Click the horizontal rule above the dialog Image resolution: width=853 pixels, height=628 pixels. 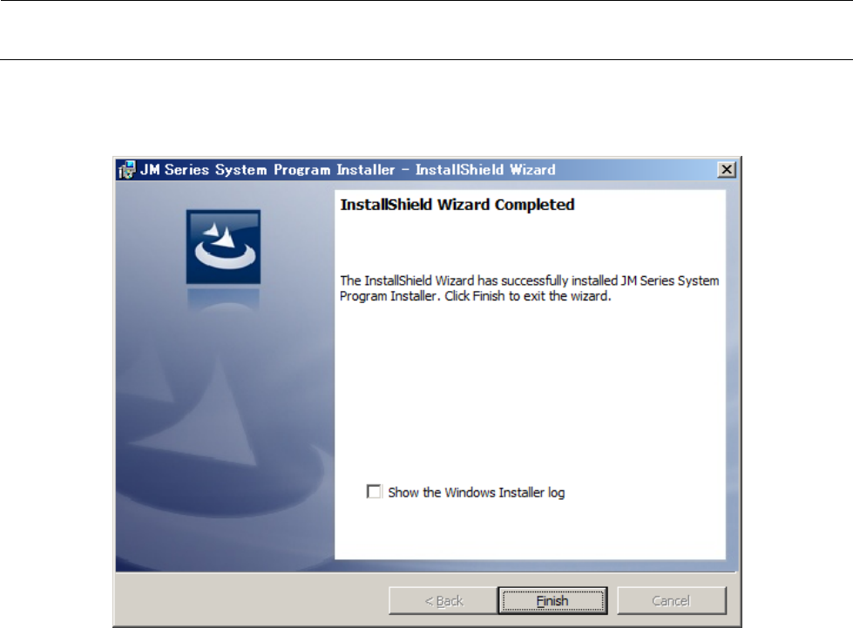(427, 59)
